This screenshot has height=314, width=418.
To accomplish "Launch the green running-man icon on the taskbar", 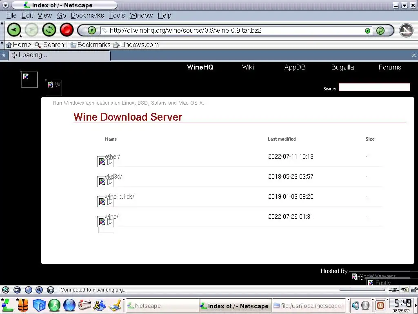I will pyautogui.click(x=54, y=305).
